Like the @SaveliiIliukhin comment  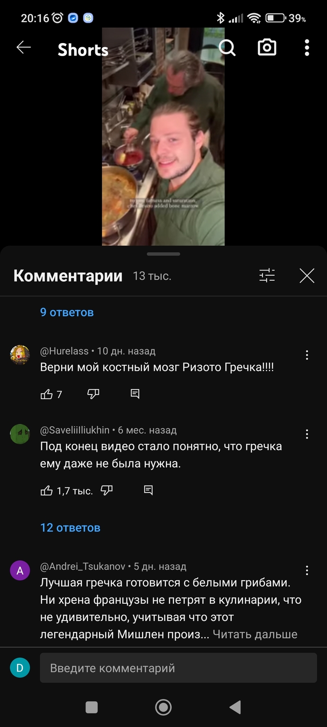47,491
